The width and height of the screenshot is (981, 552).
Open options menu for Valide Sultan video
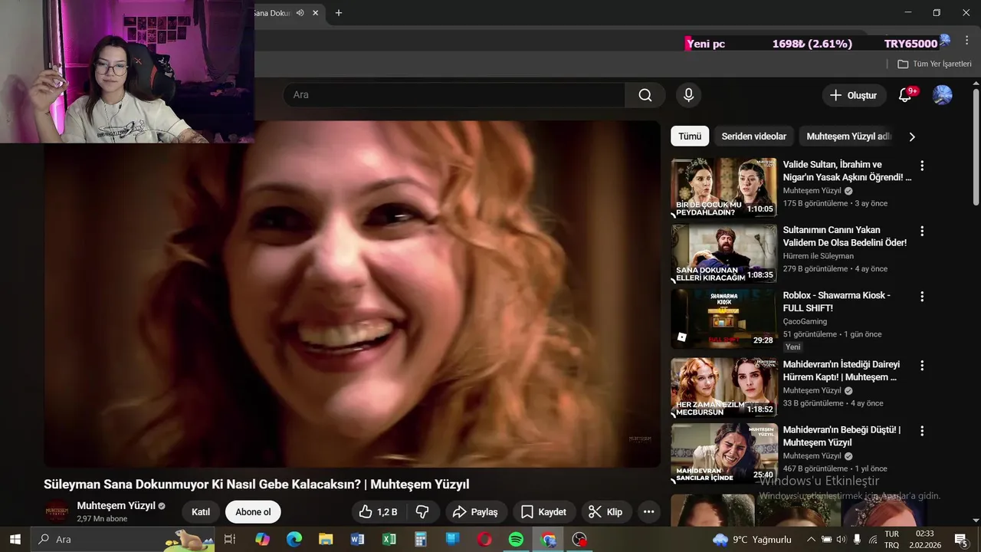coord(922,166)
